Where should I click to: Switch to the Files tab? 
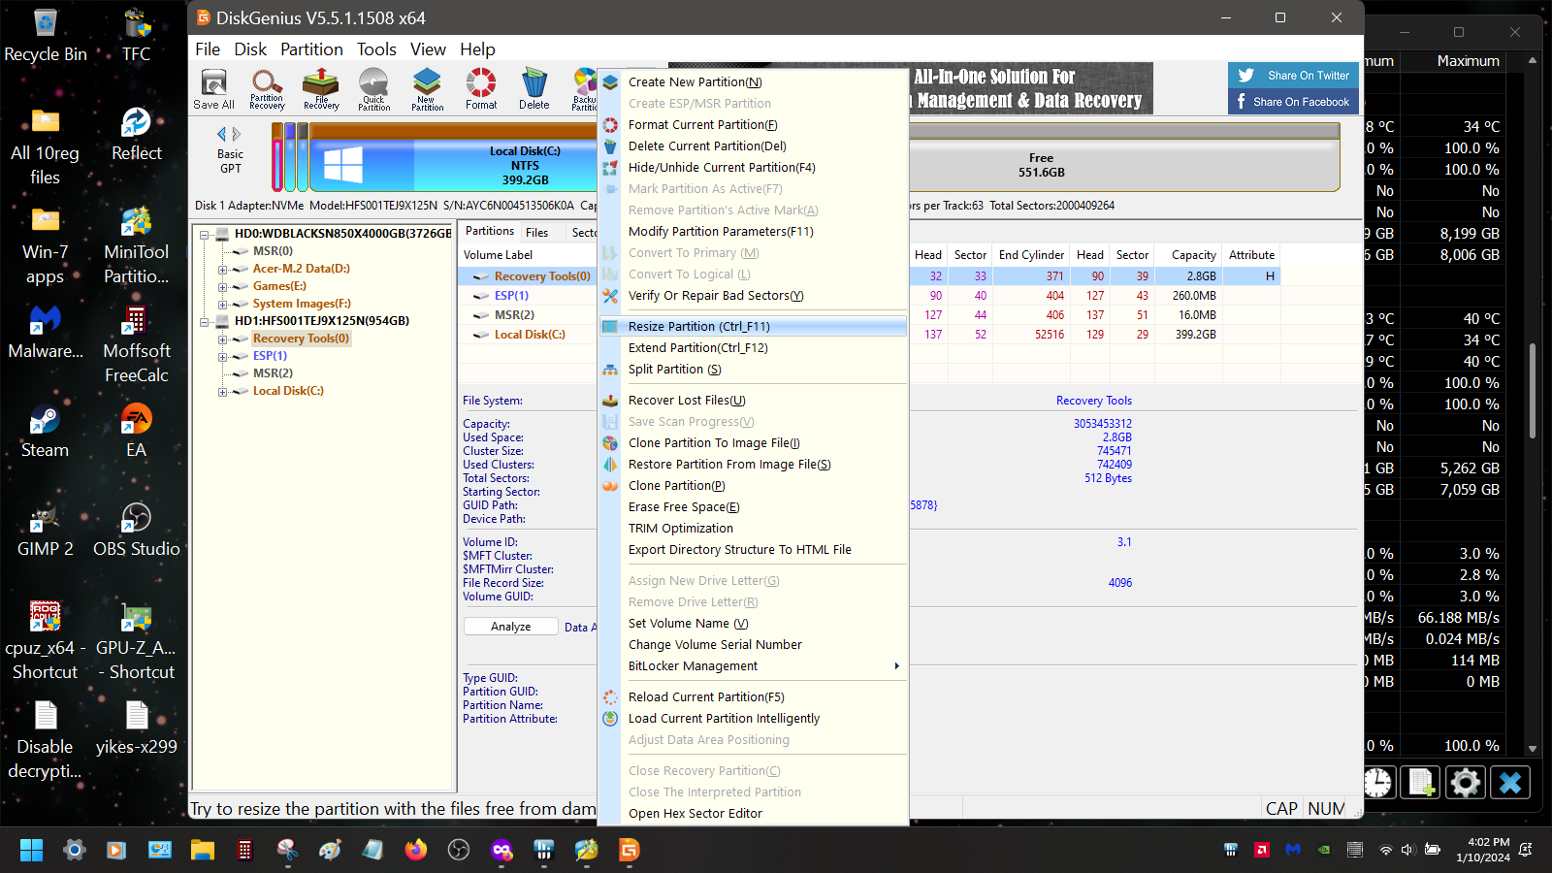click(x=536, y=233)
